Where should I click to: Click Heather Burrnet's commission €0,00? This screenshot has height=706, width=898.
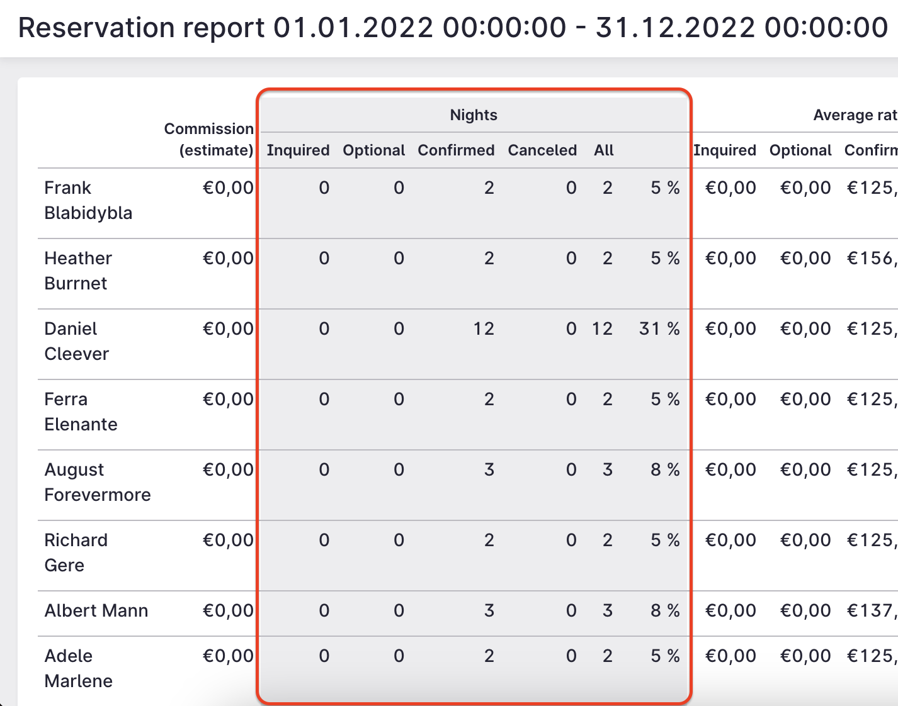tap(228, 258)
